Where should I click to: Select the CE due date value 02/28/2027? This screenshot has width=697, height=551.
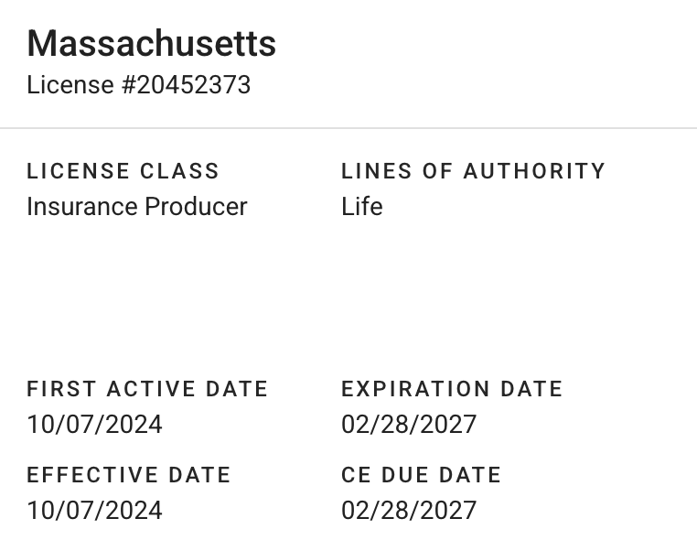pos(409,510)
